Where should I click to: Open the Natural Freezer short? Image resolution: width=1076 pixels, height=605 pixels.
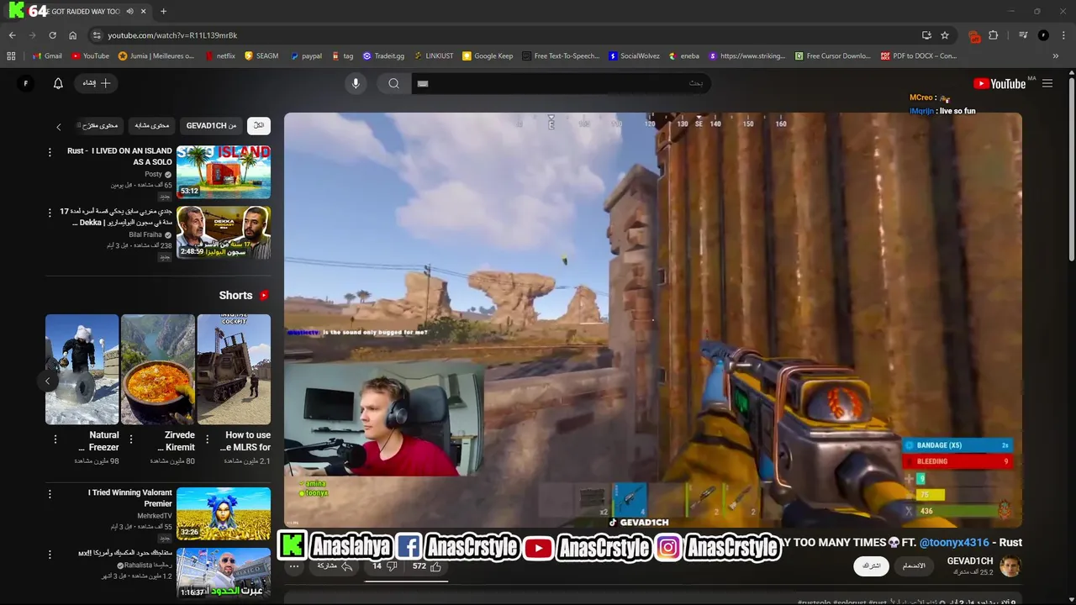pos(82,369)
